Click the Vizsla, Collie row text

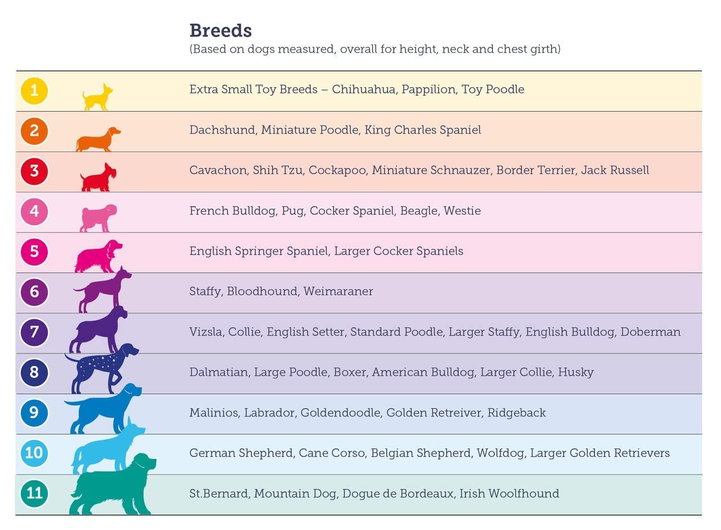click(434, 332)
